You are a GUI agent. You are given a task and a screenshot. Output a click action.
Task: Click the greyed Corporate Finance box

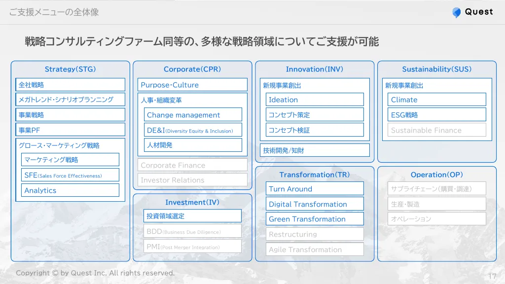click(193, 165)
